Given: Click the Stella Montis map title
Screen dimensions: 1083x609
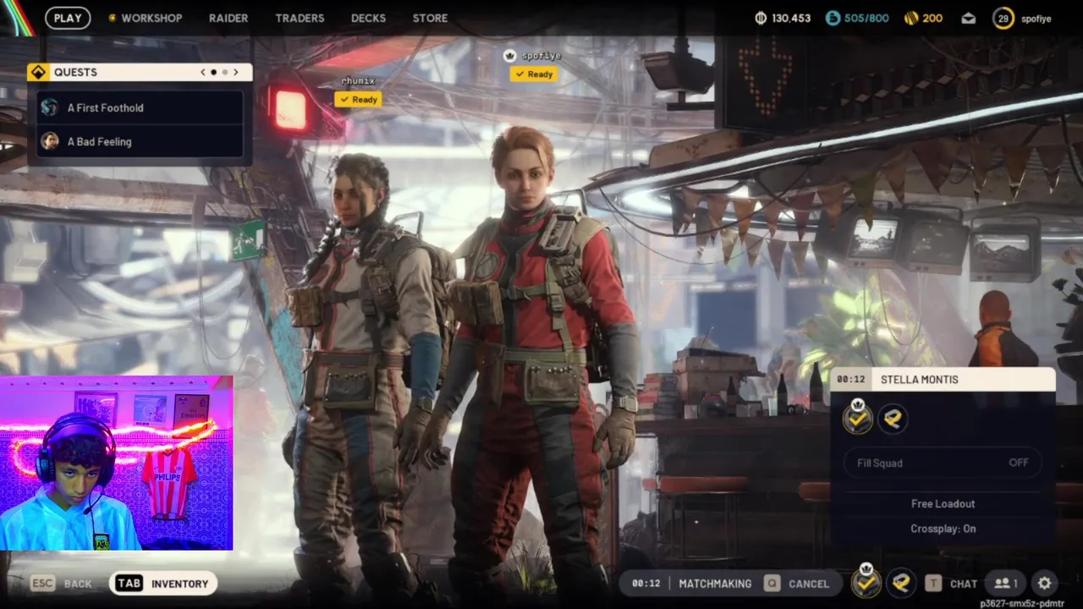Looking at the screenshot, I should pos(919,379).
